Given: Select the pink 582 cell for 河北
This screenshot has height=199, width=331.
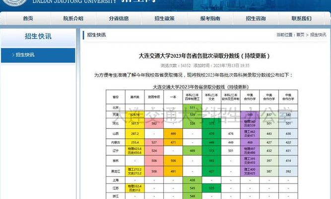Looking at the screenshot, I should [154, 123].
